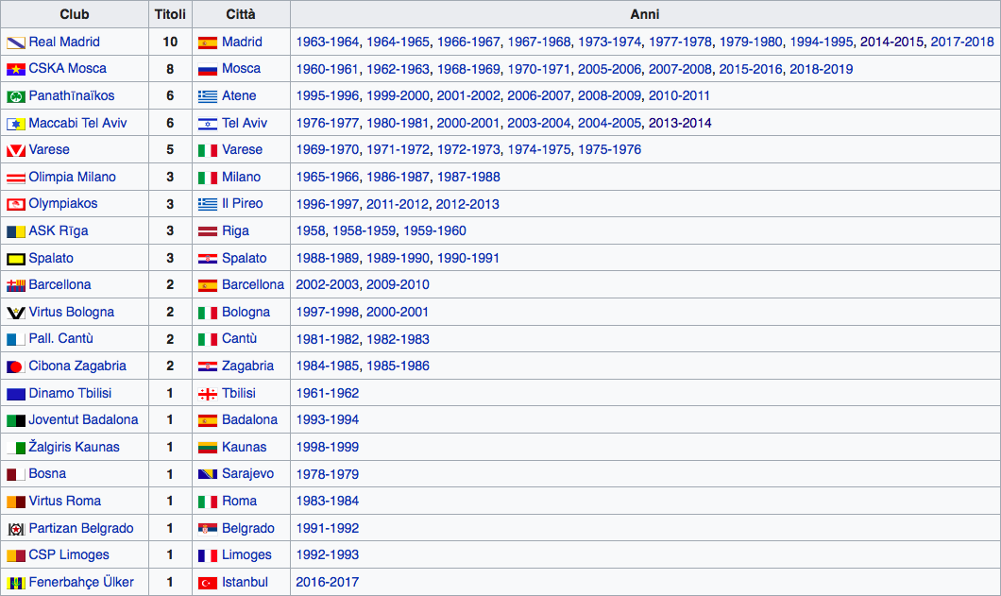Screen dimensions: 1001x596
Task: Click the Barcellona striped club icon
Action: click(x=16, y=285)
